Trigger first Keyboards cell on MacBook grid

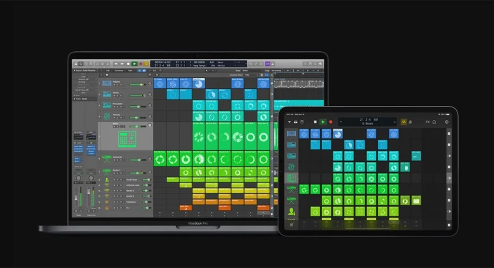[160, 159]
